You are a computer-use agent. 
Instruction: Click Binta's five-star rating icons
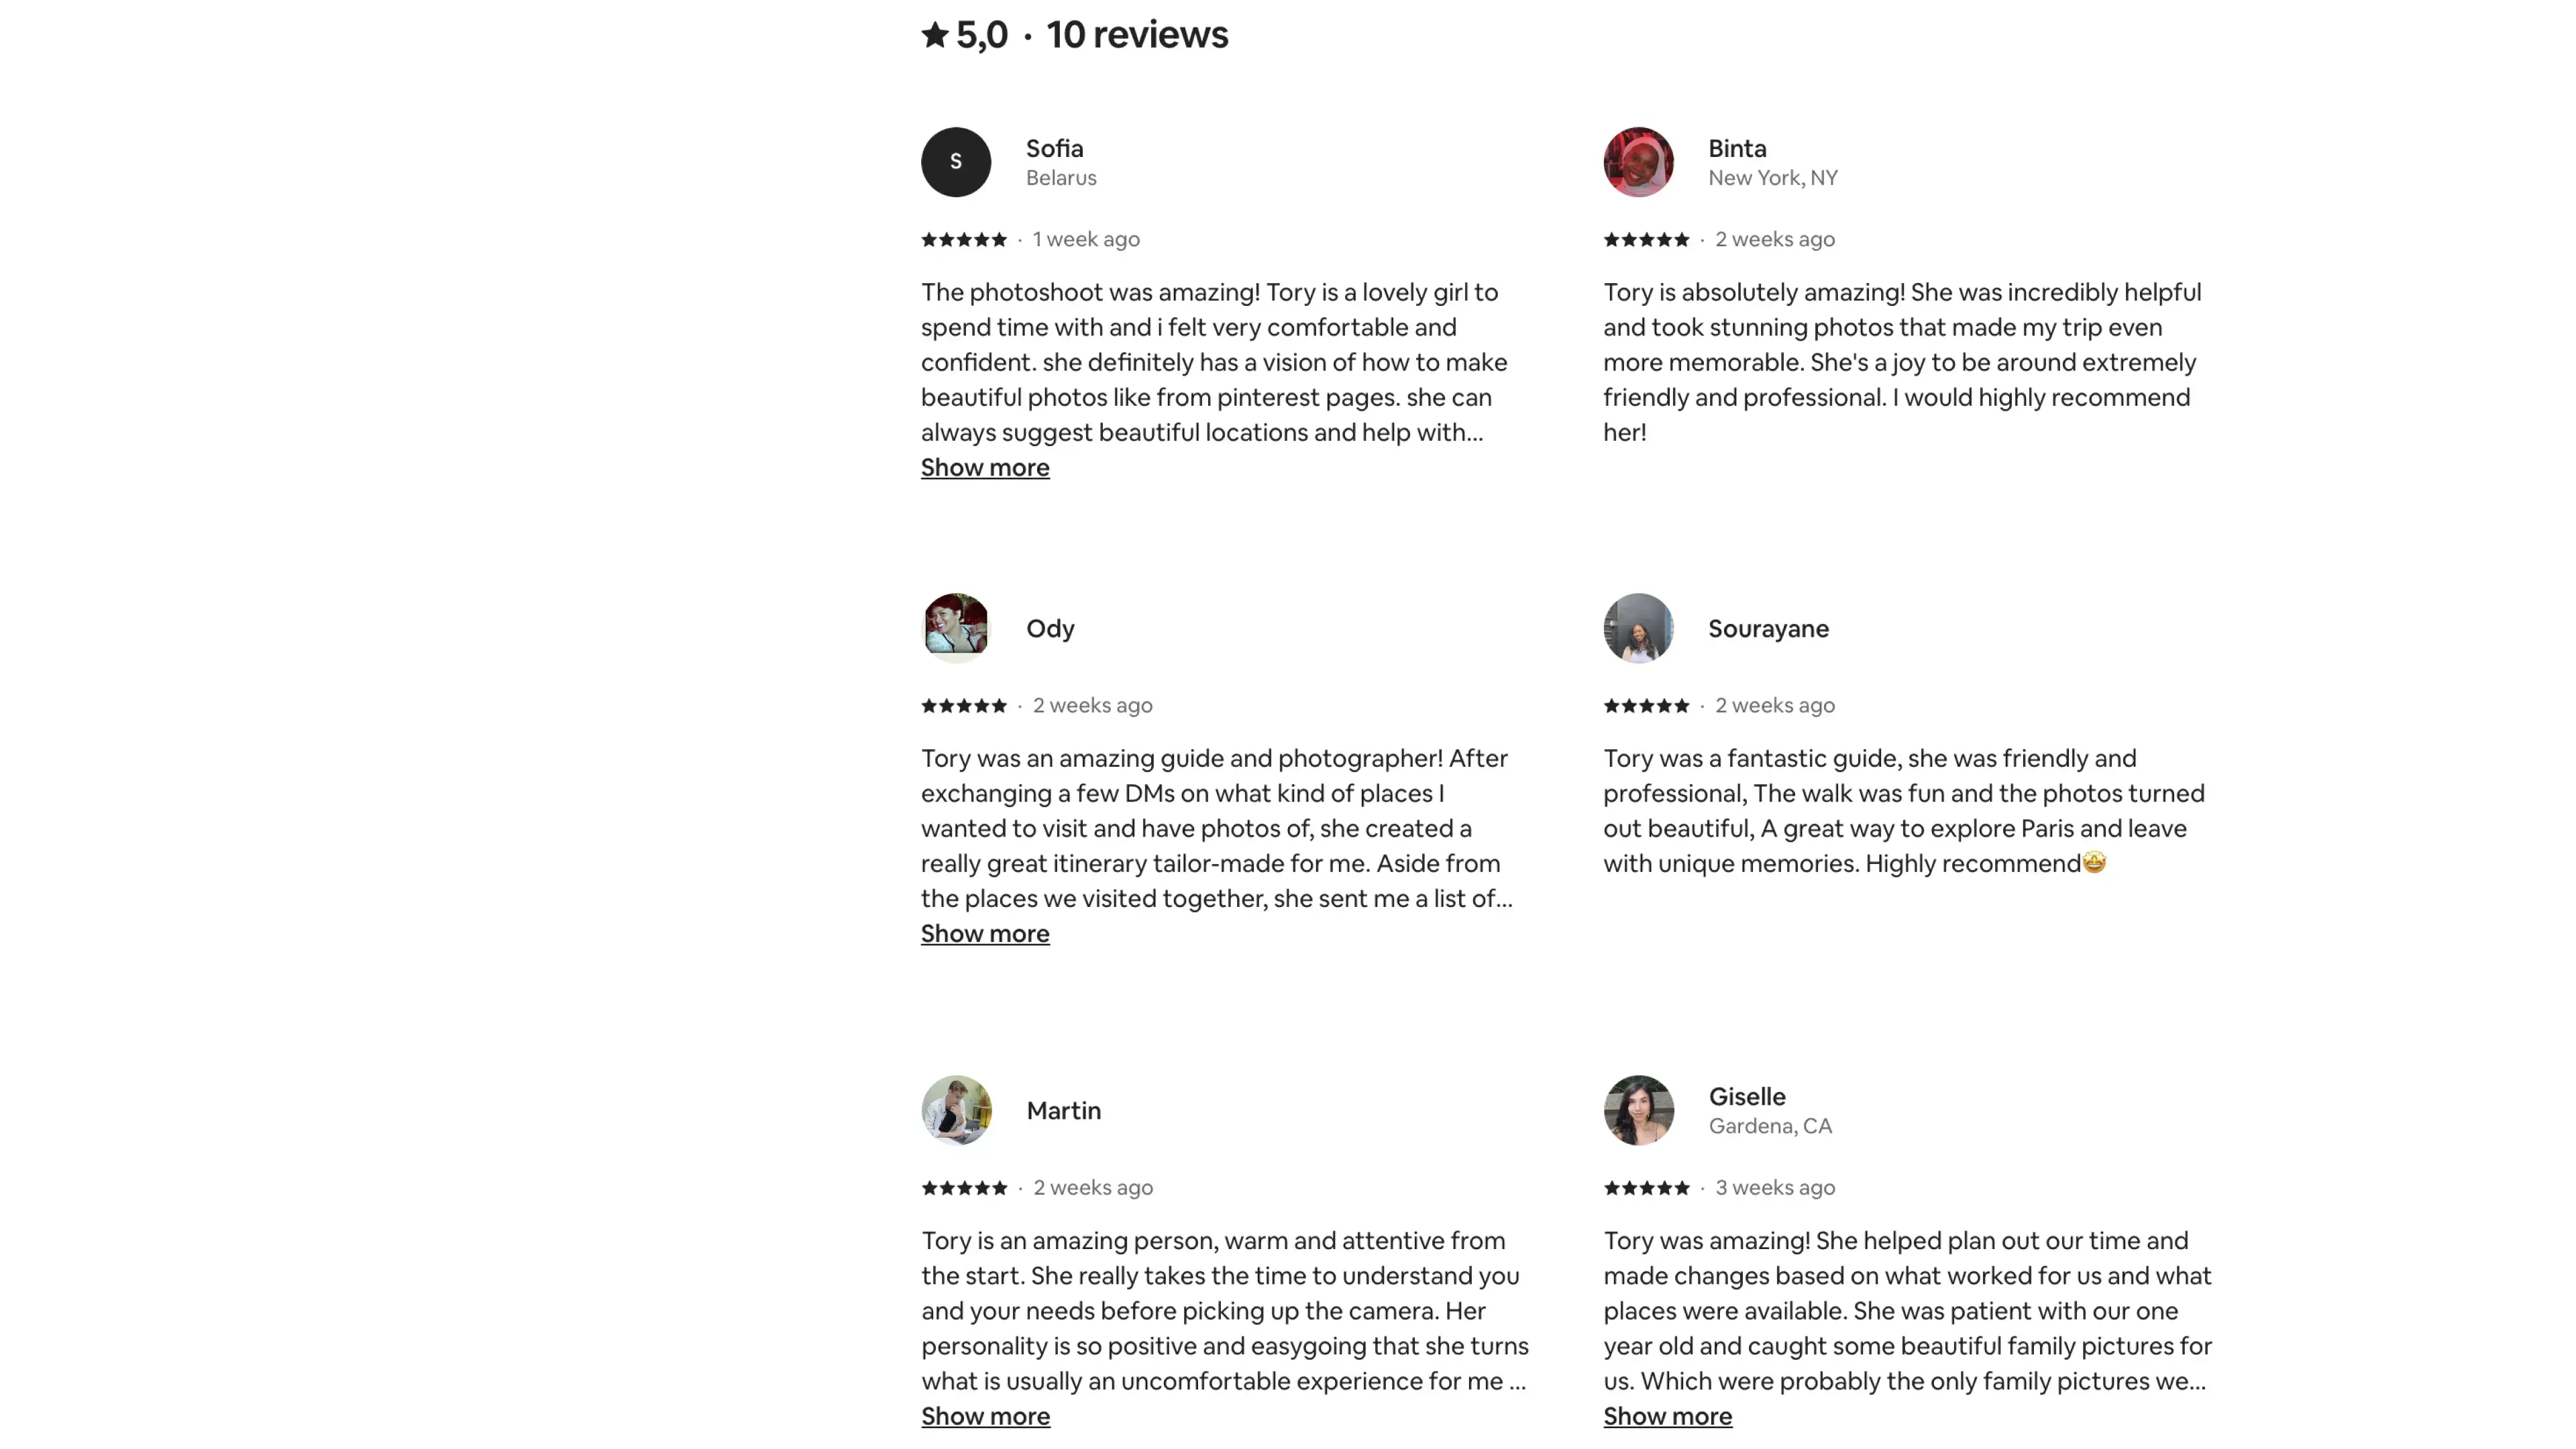coord(1646,239)
